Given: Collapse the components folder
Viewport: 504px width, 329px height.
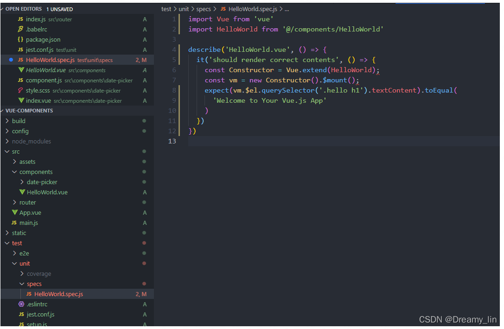Looking at the screenshot, I should pyautogui.click(x=14, y=172).
